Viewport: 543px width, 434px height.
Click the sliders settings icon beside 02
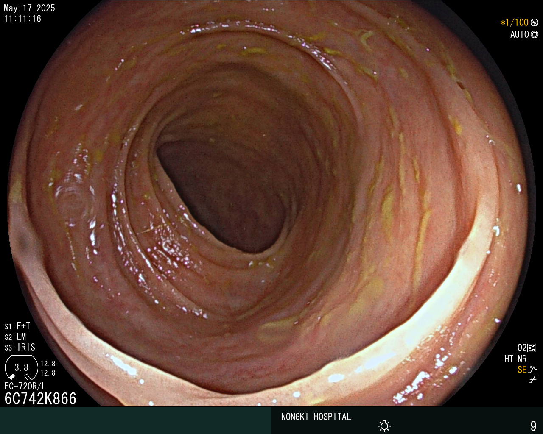click(x=532, y=348)
